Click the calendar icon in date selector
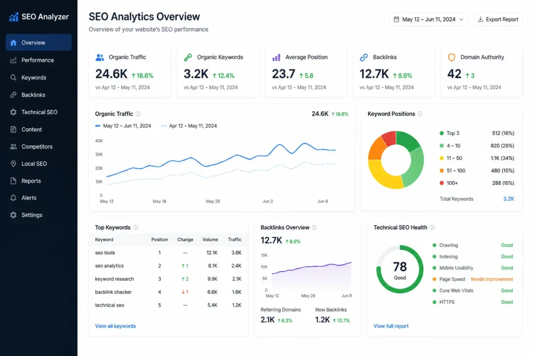Screen dimensions: 534x356 coord(396,19)
